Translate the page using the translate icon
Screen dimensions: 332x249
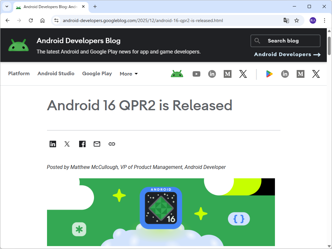(x=286, y=20)
